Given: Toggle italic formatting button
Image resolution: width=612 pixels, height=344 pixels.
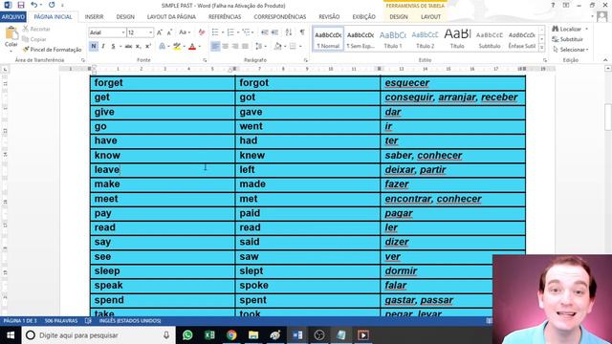Looking at the screenshot, I should tap(103, 47).
